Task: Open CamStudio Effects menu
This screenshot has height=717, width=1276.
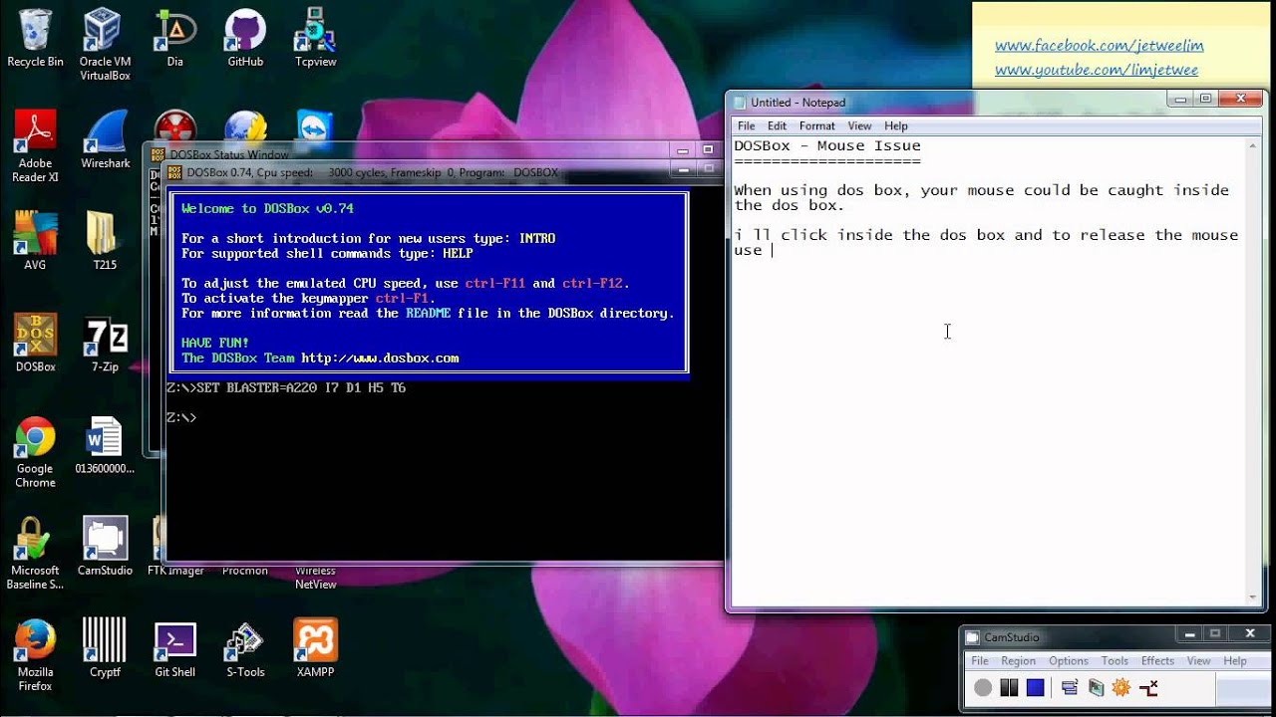Action: coord(1157,660)
